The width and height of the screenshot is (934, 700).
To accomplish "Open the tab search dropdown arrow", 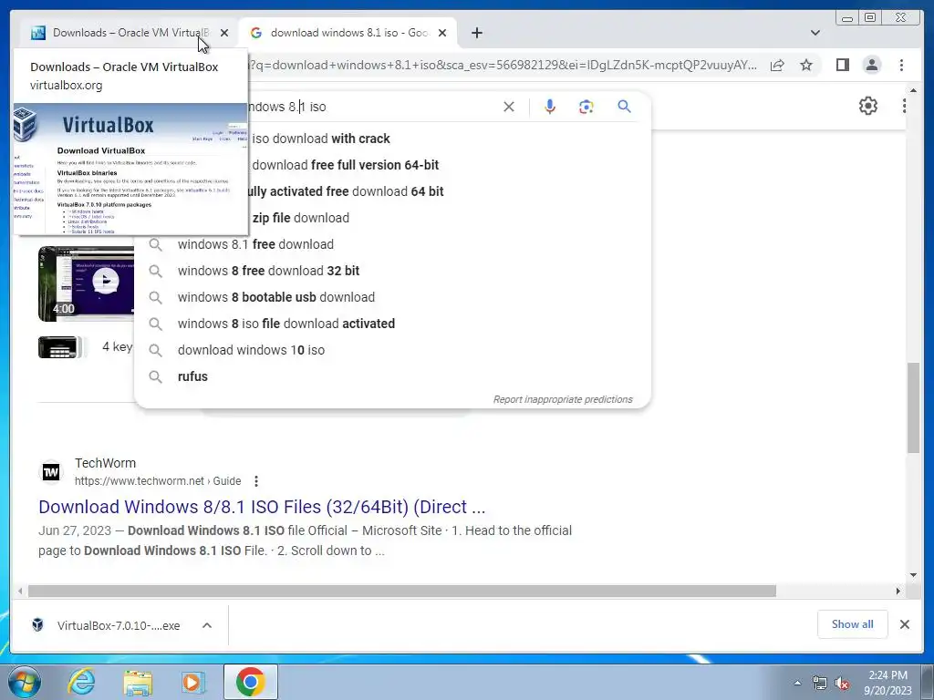I will pos(815,33).
